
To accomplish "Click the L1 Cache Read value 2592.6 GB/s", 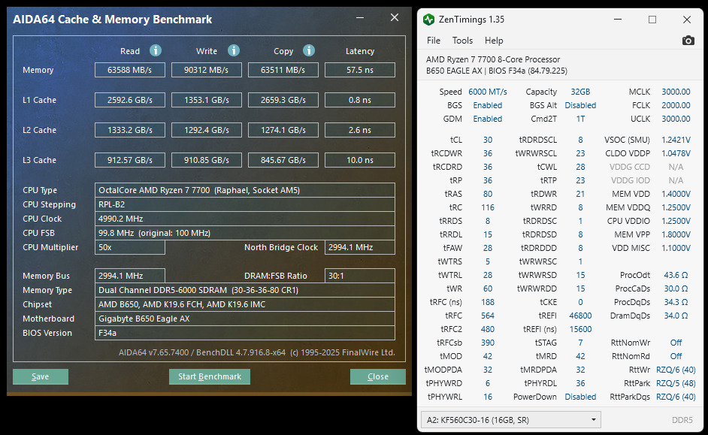I will coord(129,100).
